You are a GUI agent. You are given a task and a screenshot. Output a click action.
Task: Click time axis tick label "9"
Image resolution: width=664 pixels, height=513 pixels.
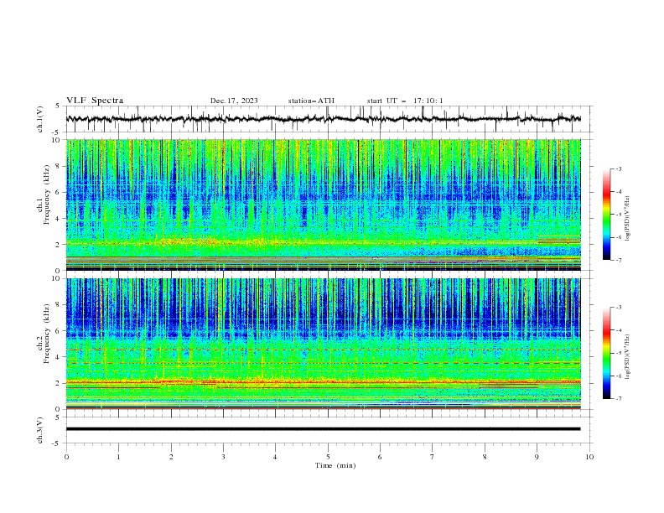coord(537,457)
